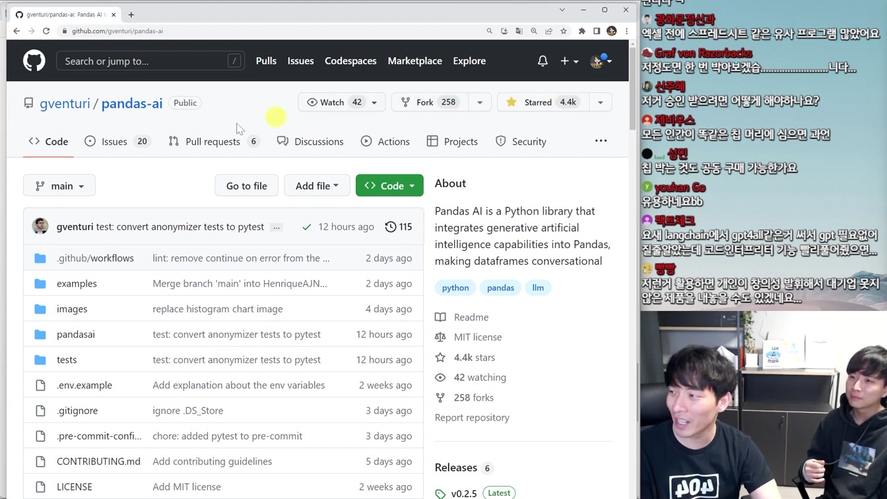Click the green commit status checkmark

[x=306, y=227]
